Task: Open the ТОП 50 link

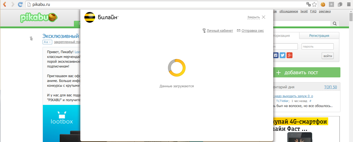Action: coord(331,87)
